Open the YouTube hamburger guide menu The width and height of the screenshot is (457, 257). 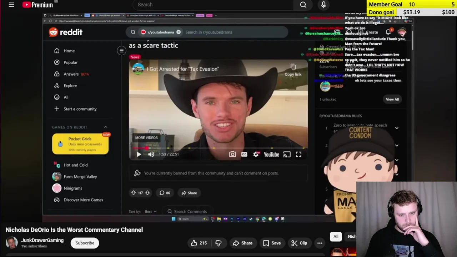[11, 5]
